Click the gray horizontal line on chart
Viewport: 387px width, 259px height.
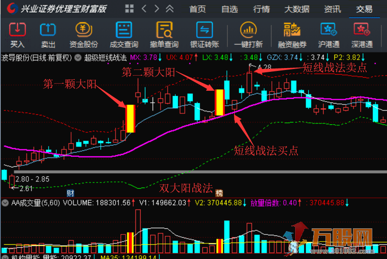pyautogui.click(x=200, y=172)
